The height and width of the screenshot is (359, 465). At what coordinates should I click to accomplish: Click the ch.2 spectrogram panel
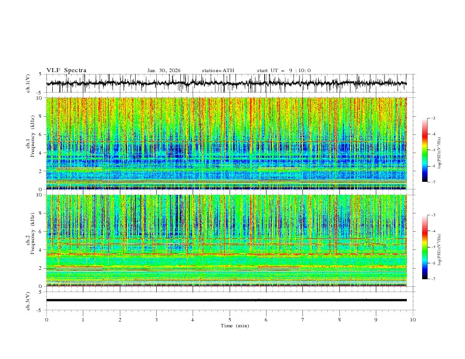click(x=226, y=241)
